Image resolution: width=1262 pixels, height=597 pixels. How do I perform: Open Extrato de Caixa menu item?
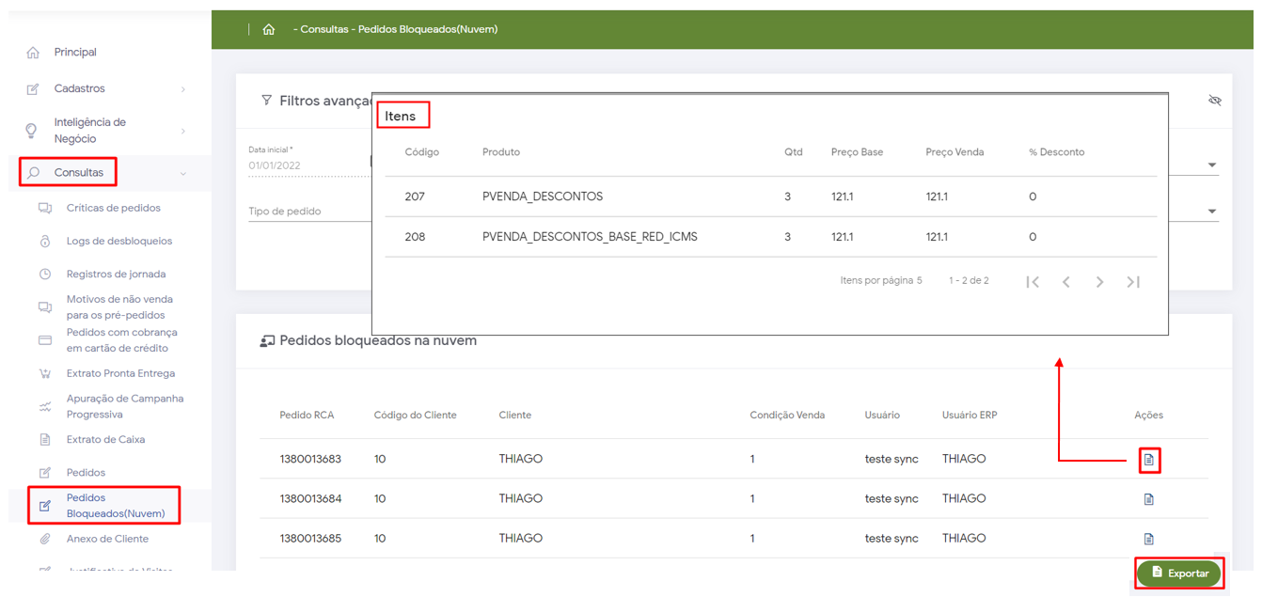(105, 439)
